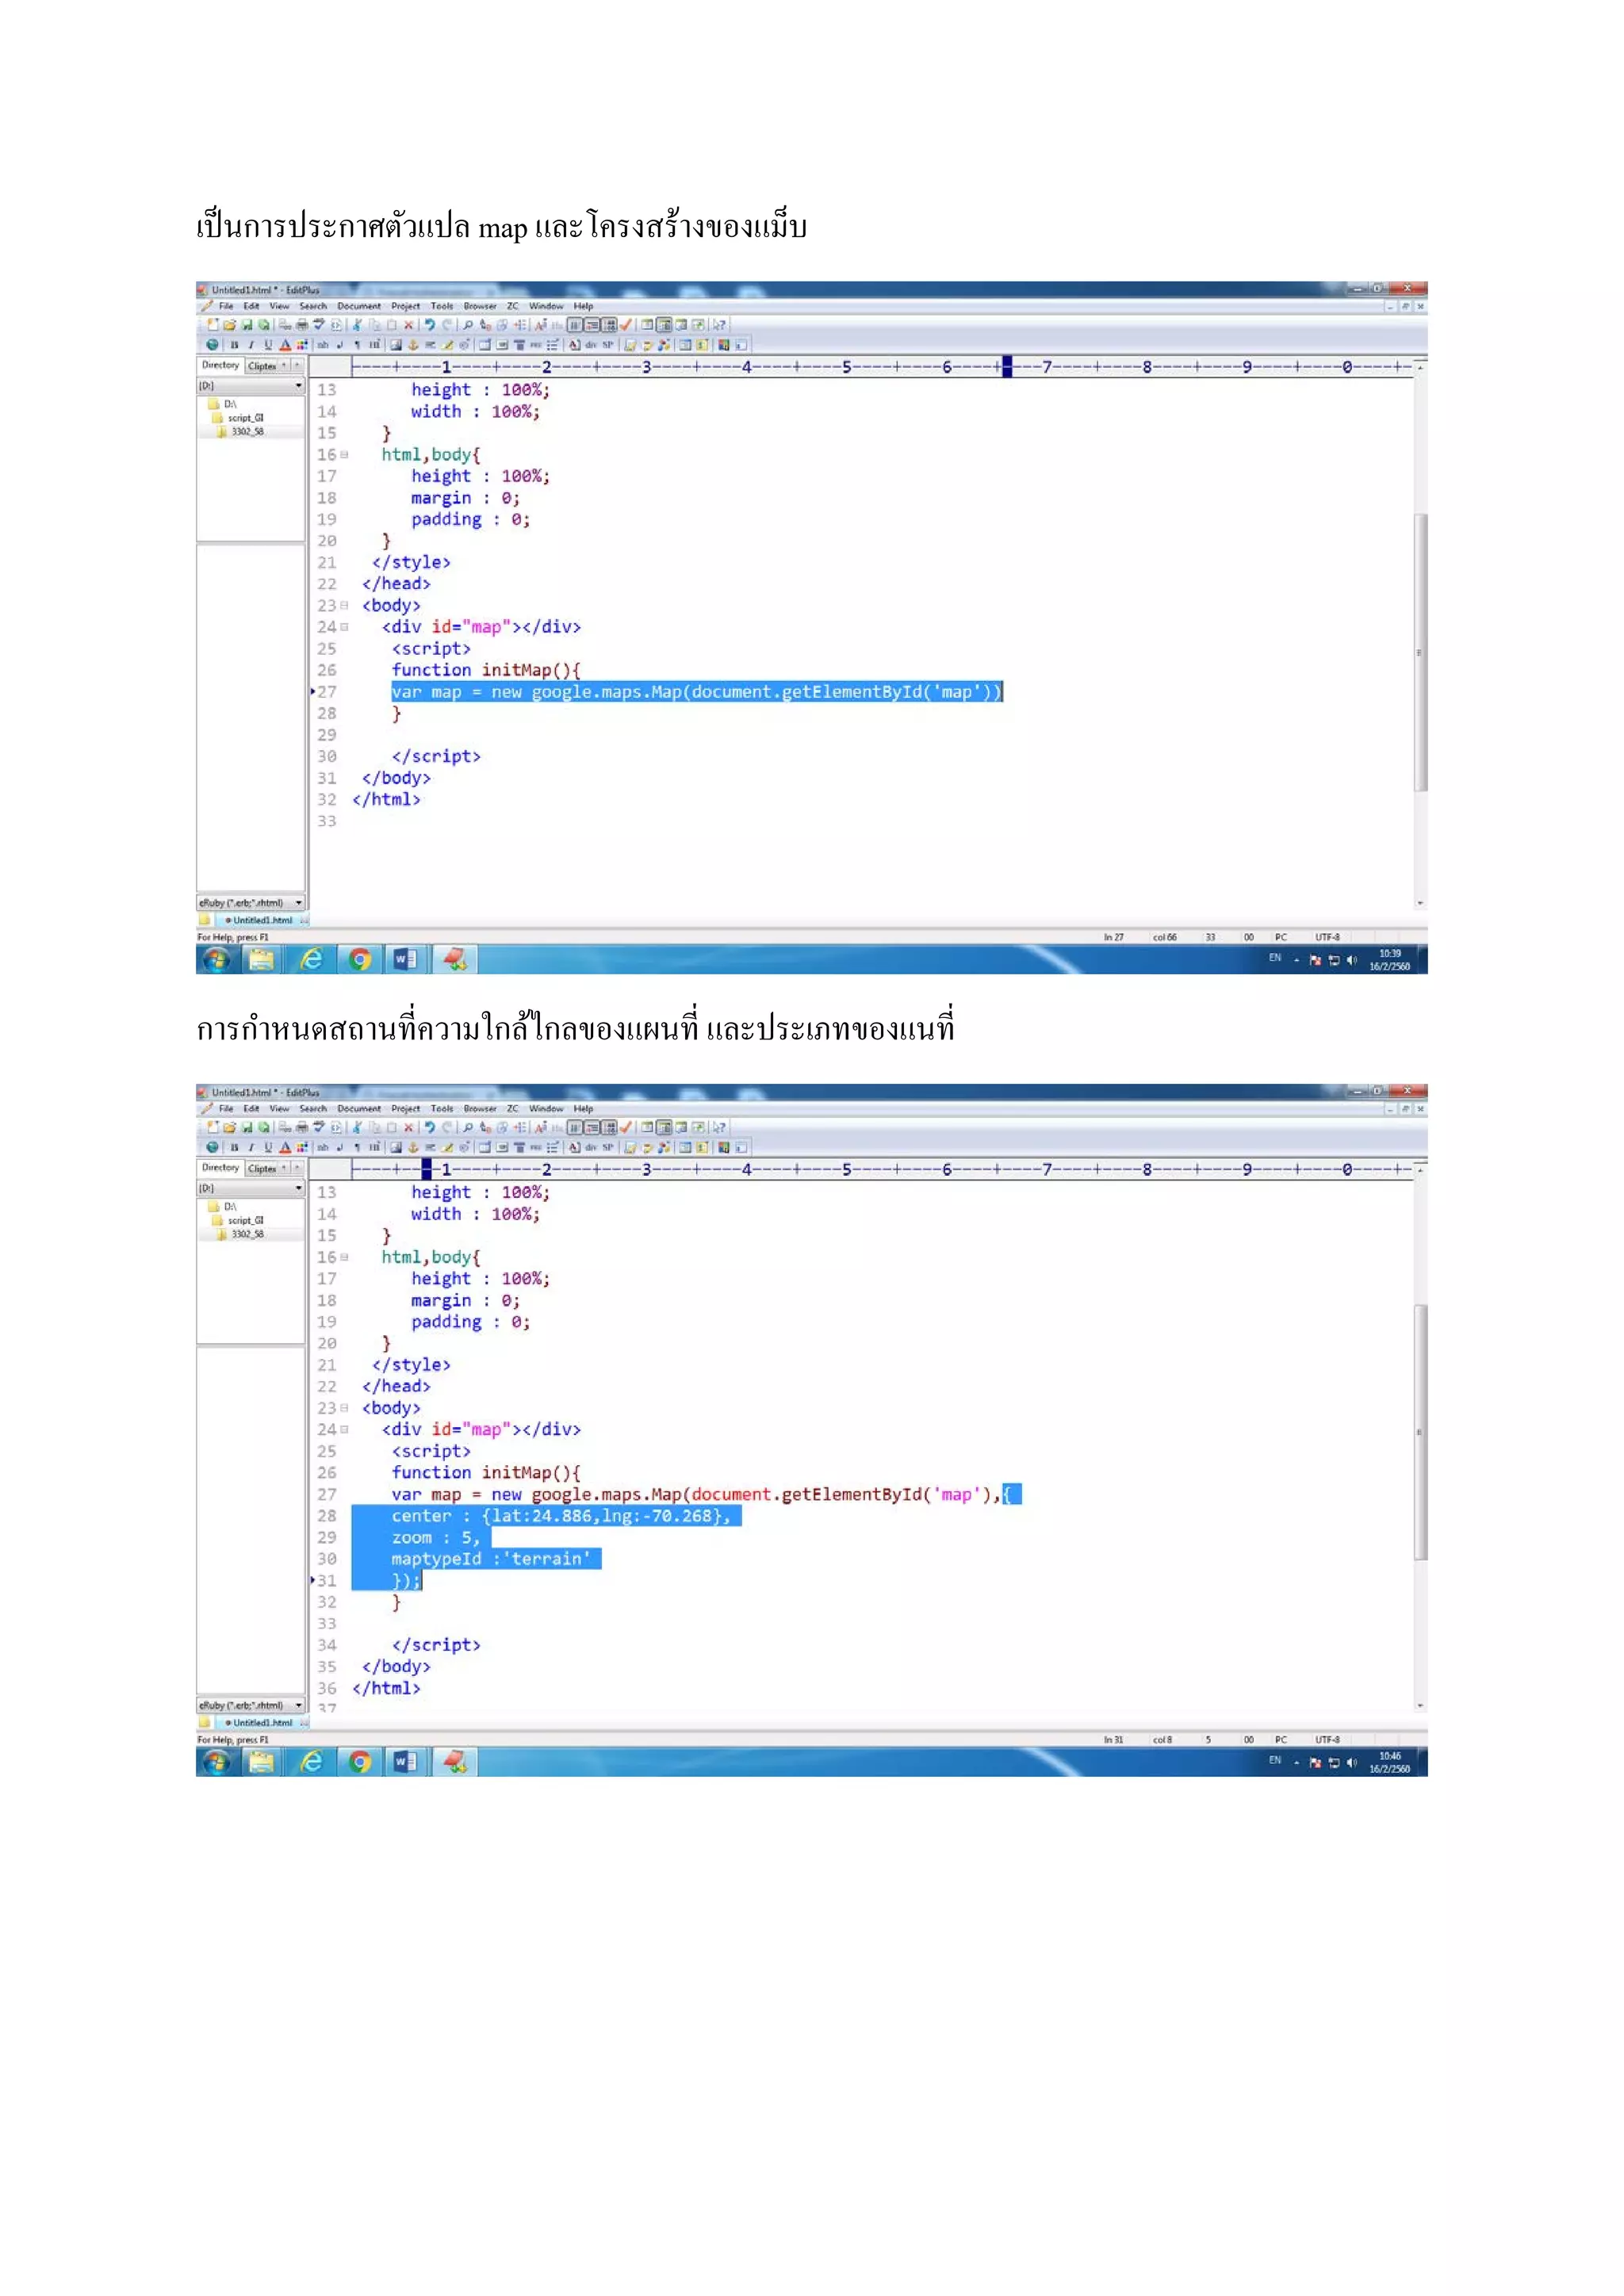Click globe browser icon in bottom EditPlus toolbar

tap(212, 1147)
